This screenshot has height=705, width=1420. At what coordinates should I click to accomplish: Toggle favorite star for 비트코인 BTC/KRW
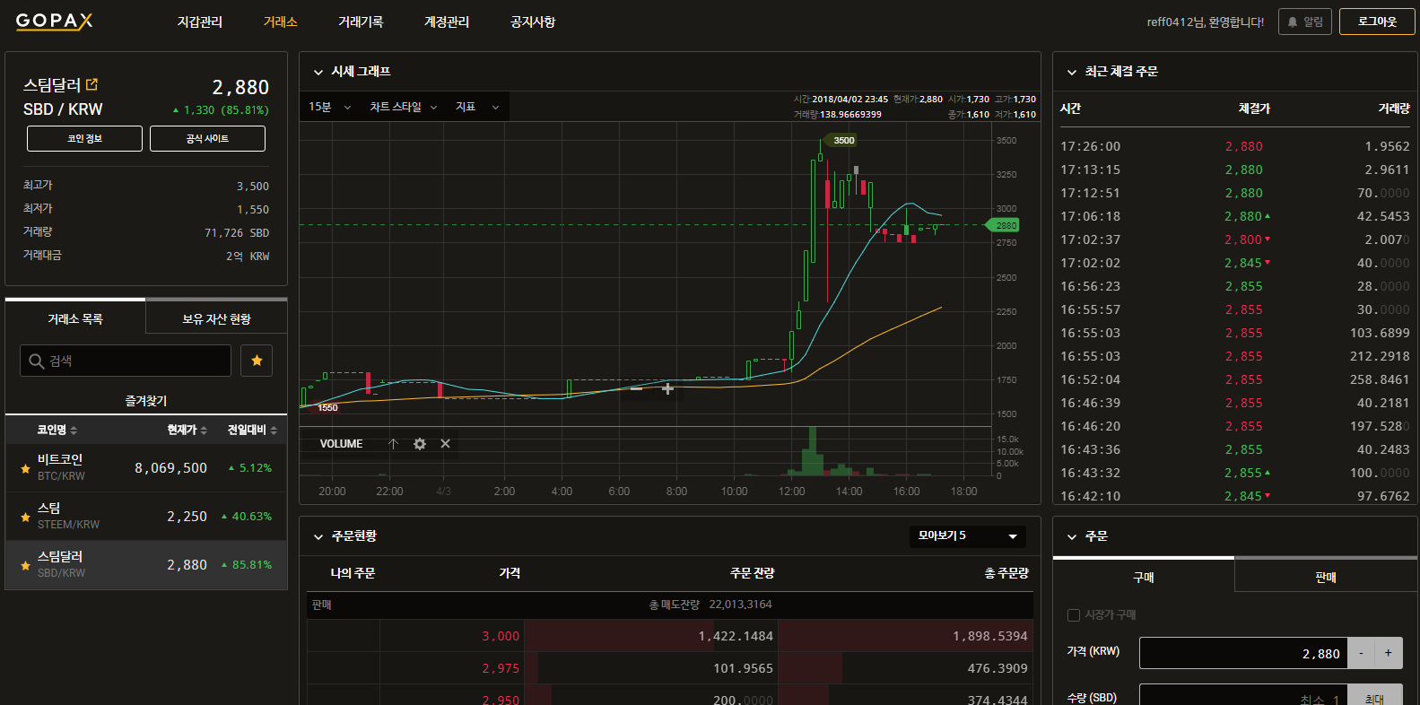[x=25, y=468]
